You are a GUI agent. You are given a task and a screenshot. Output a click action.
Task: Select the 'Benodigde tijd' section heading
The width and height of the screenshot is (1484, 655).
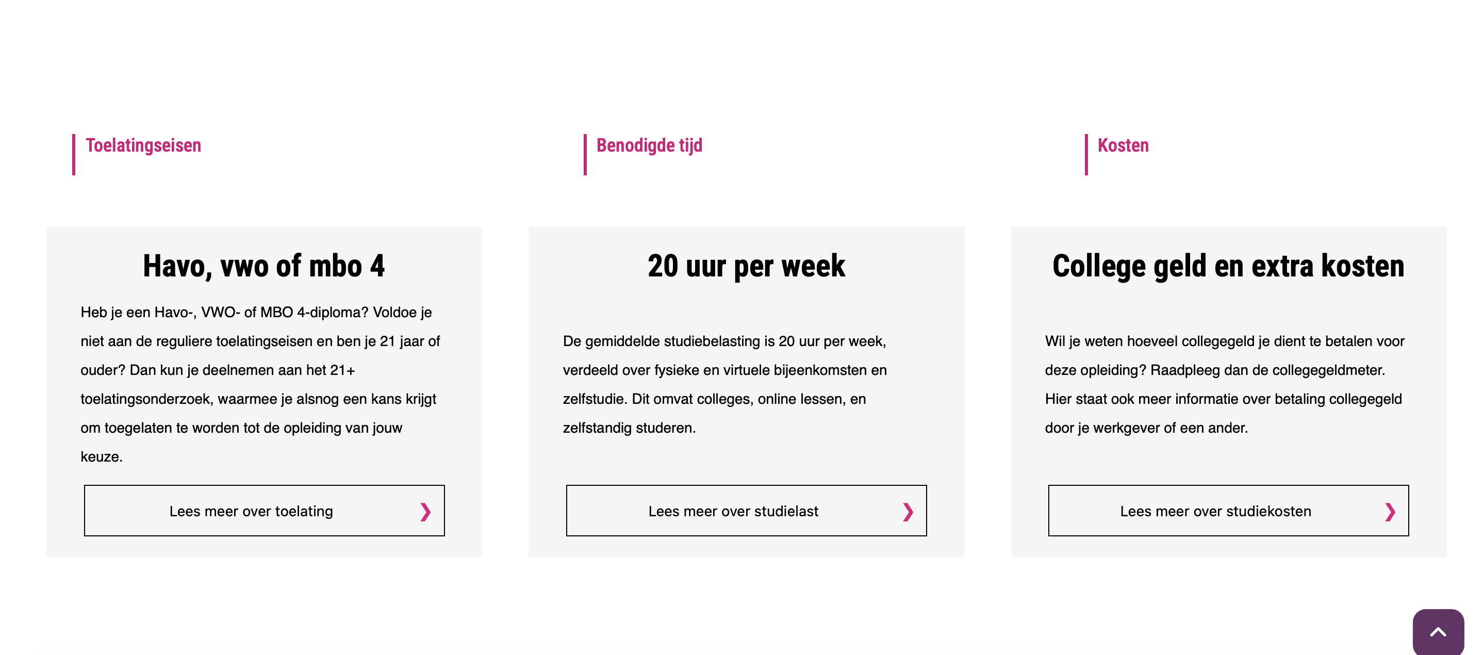tap(649, 145)
